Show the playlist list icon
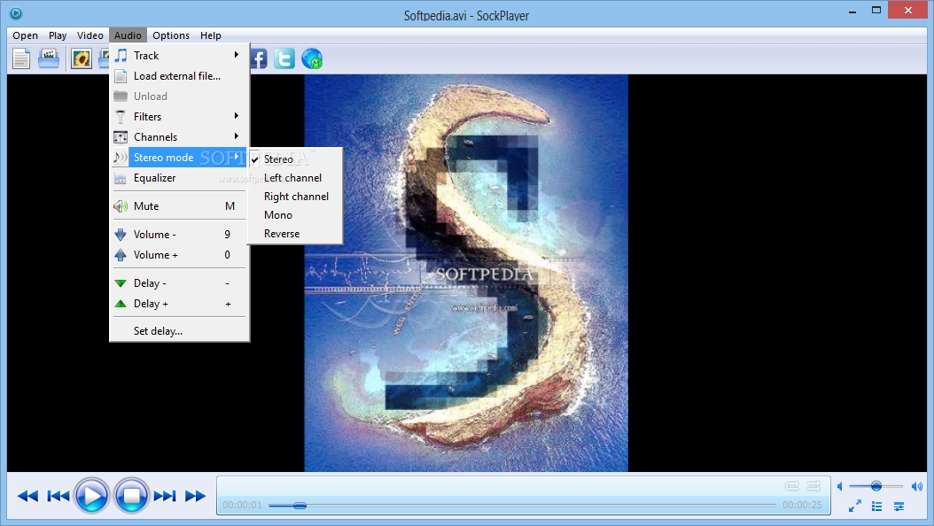934x526 pixels. (x=876, y=506)
